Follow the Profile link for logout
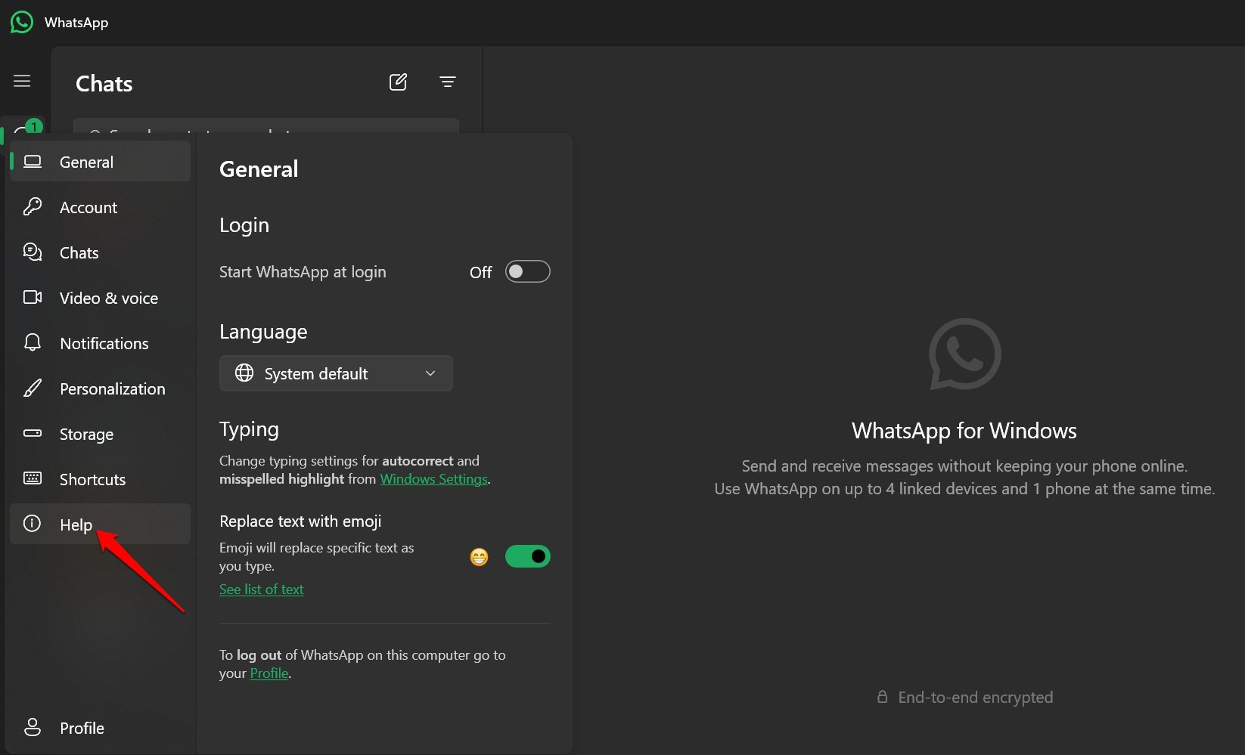The height and width of the screenshot is (755, 1245). (x=269, y=673)
